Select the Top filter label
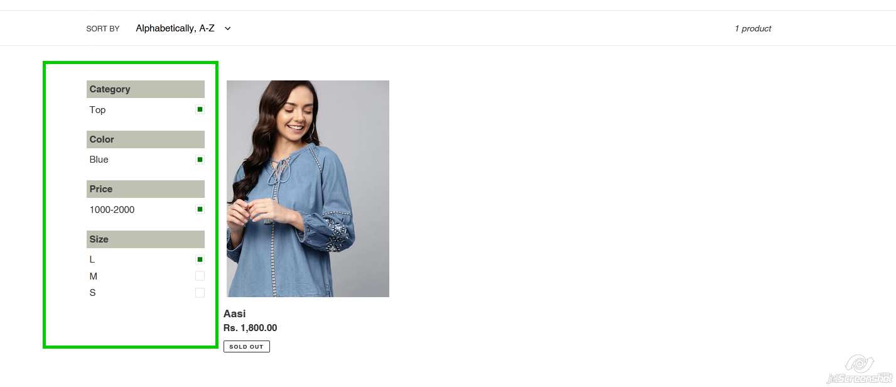Viewport: 896px width, 387px height. click(97, 110)
